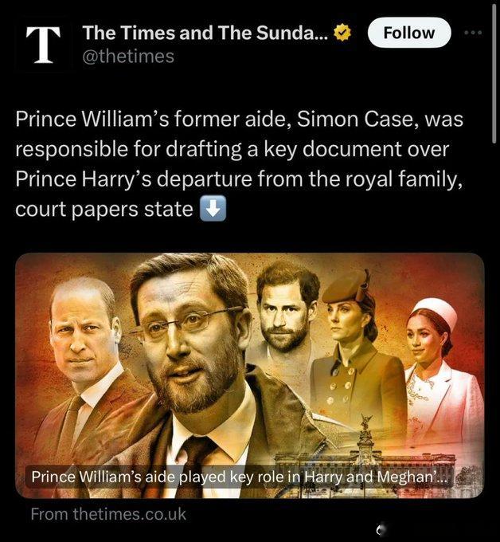Click the small icon at the bottom edge
Image resolution: width=500 pixels, height=542 pixels.
click(x=380, y=528)
